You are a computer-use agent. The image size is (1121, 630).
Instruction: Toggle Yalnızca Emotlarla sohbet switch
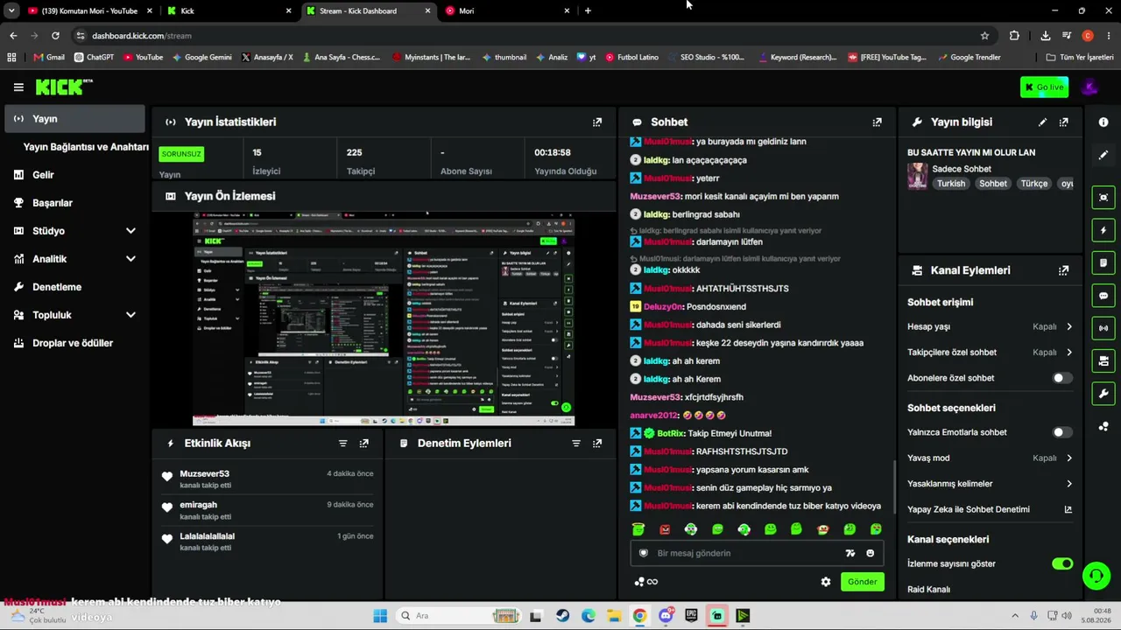click(x=1061, y=432)
